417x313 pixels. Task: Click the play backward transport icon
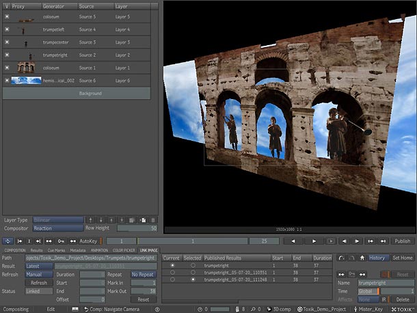click(x=293, y=241)
